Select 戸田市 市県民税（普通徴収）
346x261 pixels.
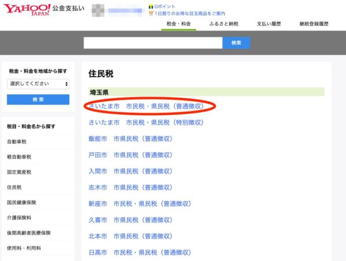point(130,155)
